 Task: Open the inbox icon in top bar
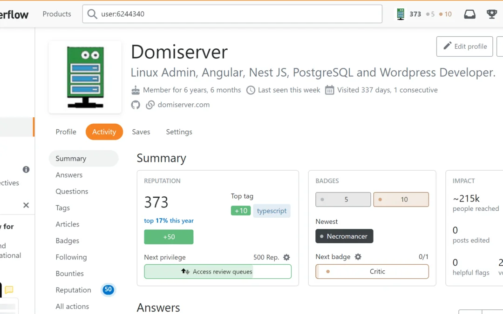click(x=470, y=14)
